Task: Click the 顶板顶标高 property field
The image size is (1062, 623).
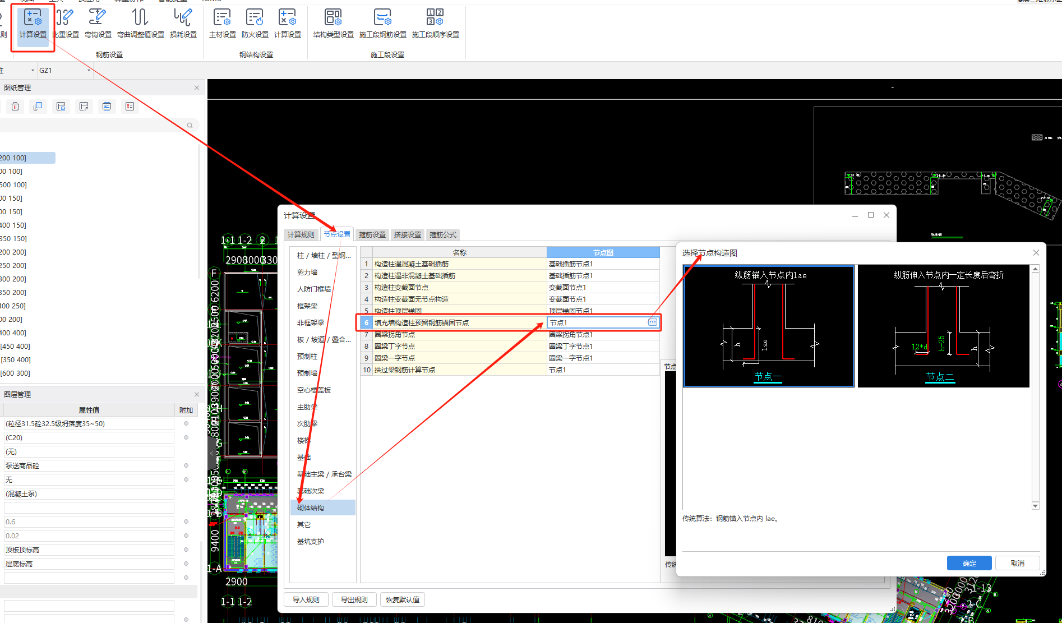Action: pyautogui.click(x=89, y=550)
